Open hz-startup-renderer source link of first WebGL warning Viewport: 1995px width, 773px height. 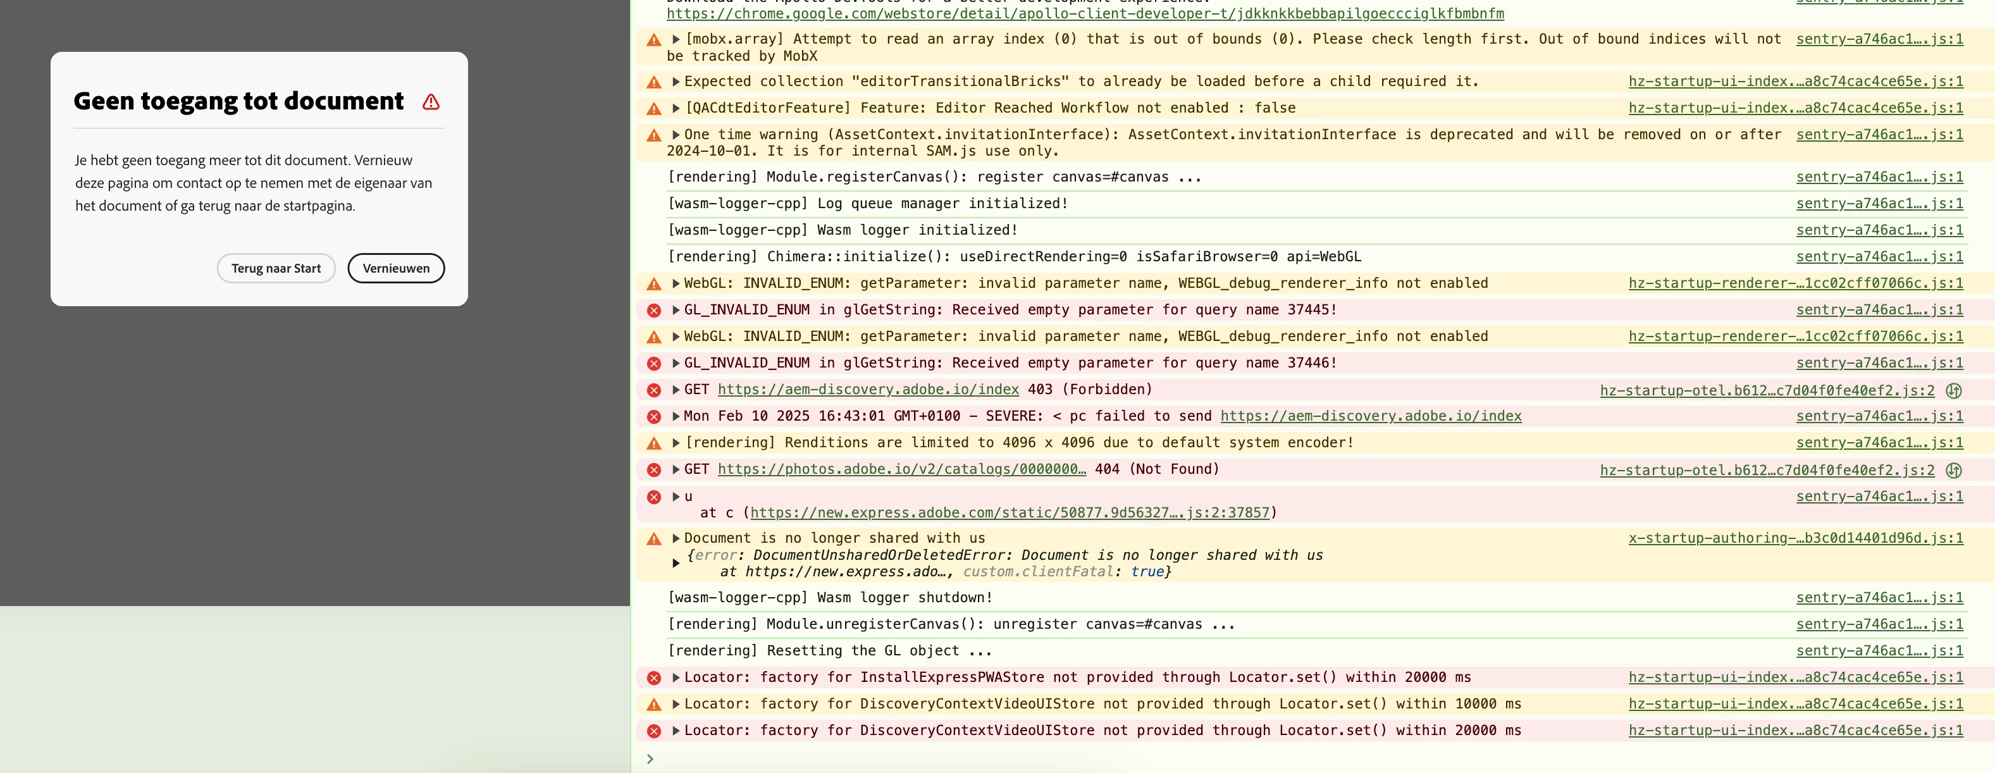click(1795, 283)
